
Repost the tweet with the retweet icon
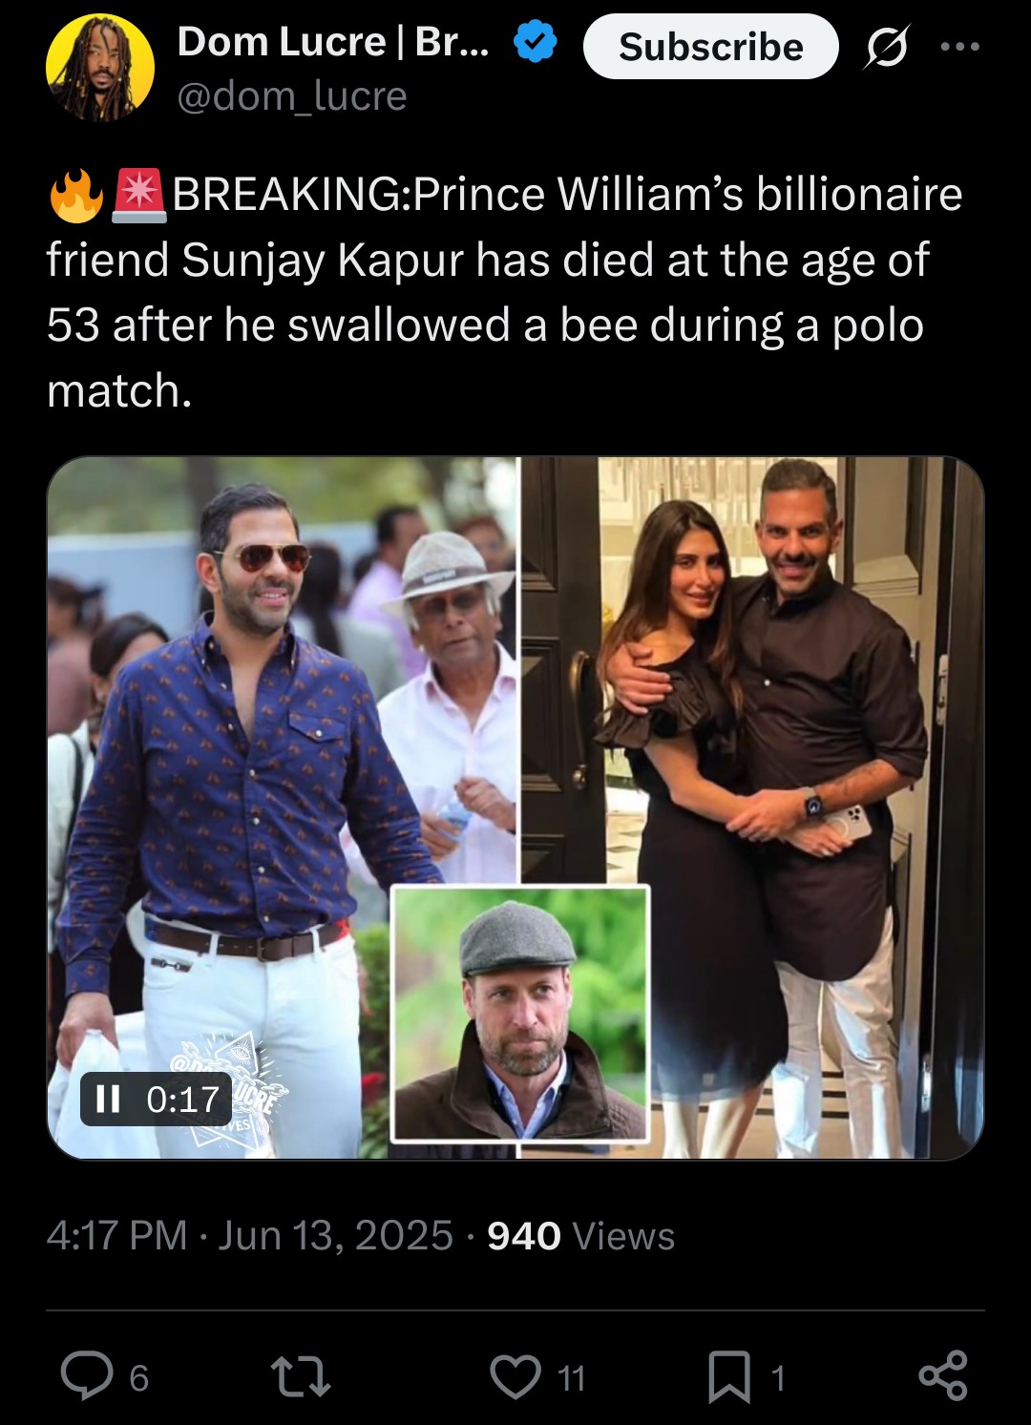pyautogui.click(x=302, y=1377)
